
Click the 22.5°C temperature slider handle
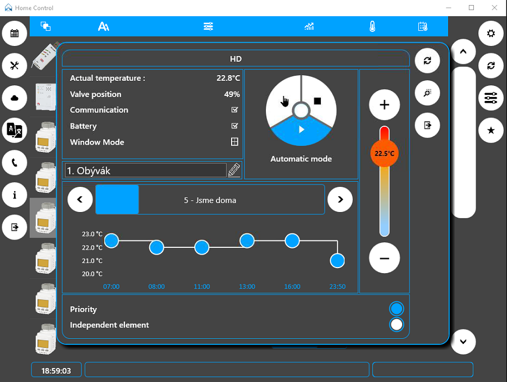[384, 153]
